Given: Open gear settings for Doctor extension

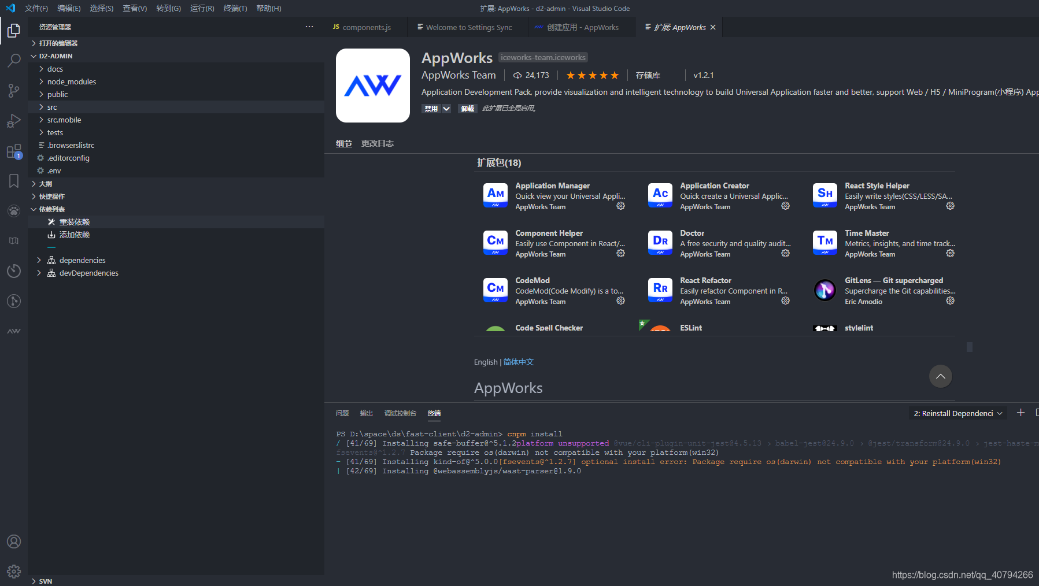Looking at the screenshot, I should click(785, 253).
